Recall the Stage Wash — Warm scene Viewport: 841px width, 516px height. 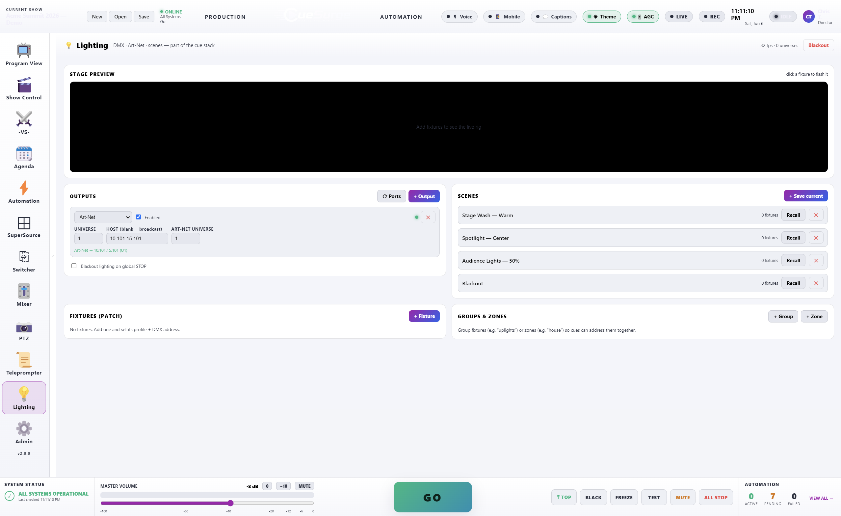tap(793, 215)
